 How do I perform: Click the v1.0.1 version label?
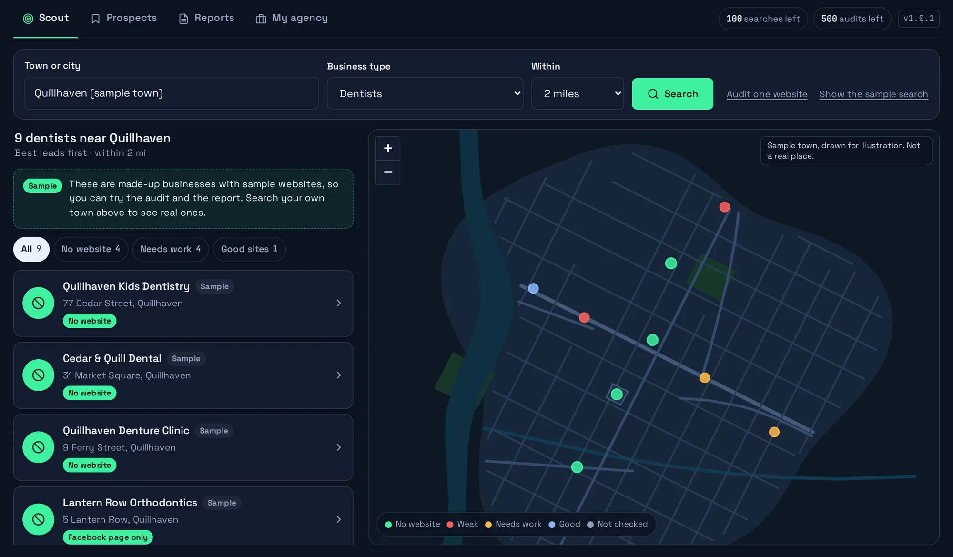tap(919, 19)
